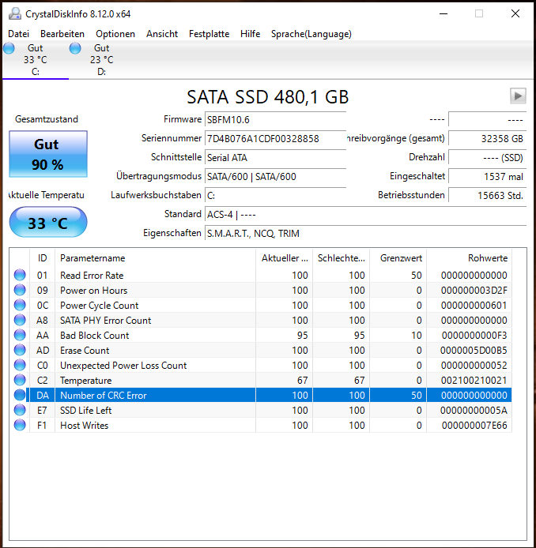Click the Gut 90 % health status button

pos(48,154)
